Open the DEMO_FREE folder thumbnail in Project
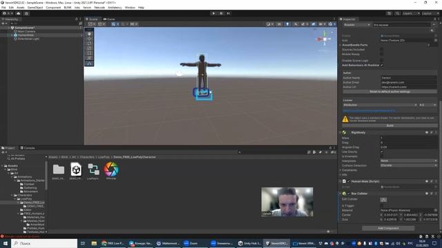This screenshot has width=442, height=248. click(58, 169)
